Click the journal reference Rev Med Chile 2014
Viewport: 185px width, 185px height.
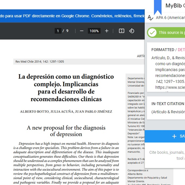[x=40, y=62]
